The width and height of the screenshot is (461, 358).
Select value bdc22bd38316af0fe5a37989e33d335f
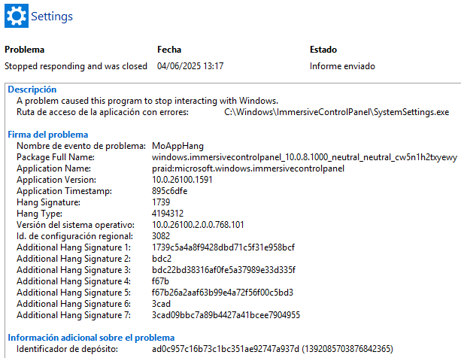click(224, 270)
